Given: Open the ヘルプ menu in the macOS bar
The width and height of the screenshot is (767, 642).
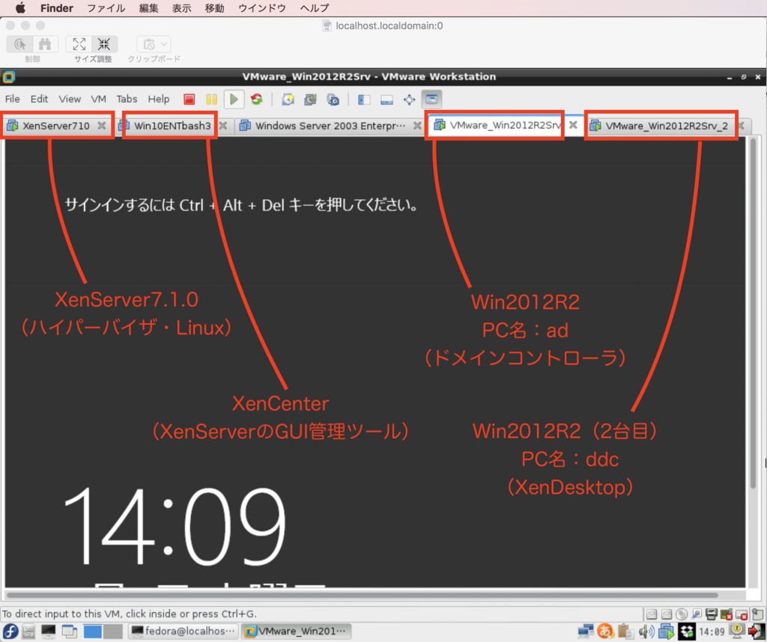Looking at the screenshot, I should [315, 7].
